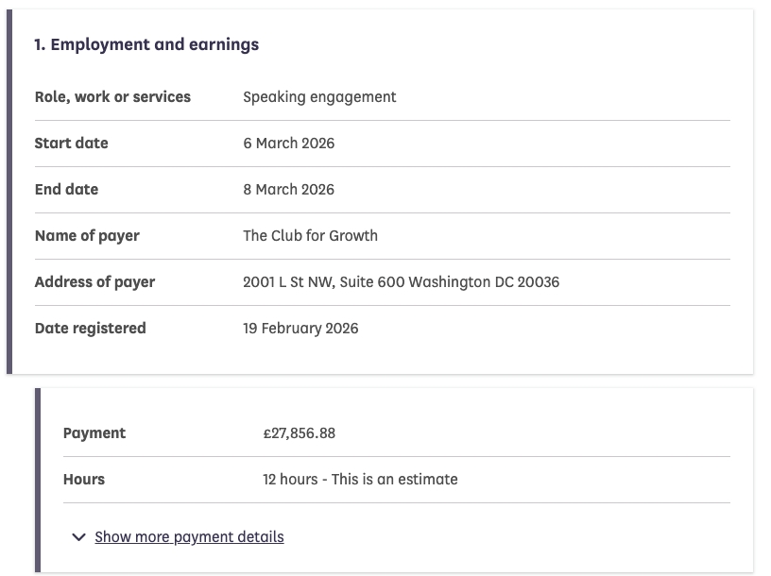
Task: Click the Name of payer label
Action: coord(87,235)
